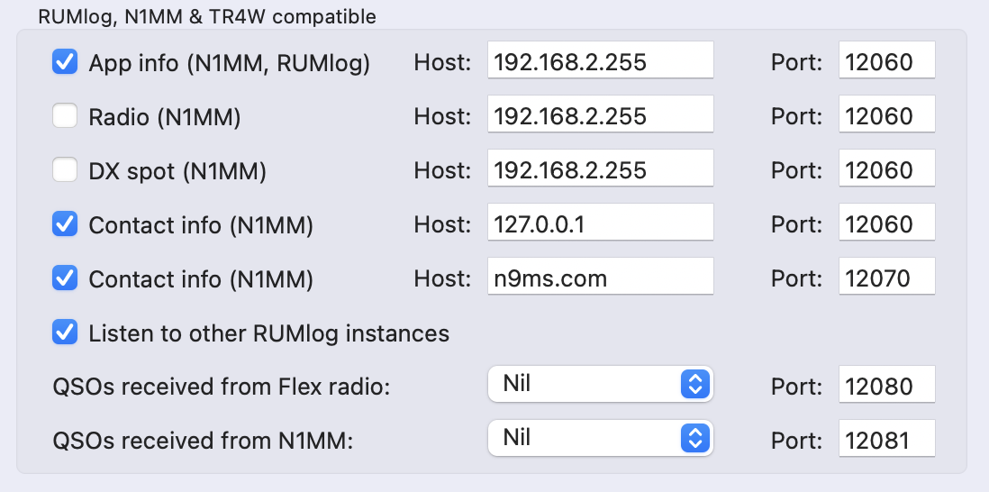Click the Flex radio dropdown arrow stepper icon
This screenshot has width=989, height=492.
(695, 384)
